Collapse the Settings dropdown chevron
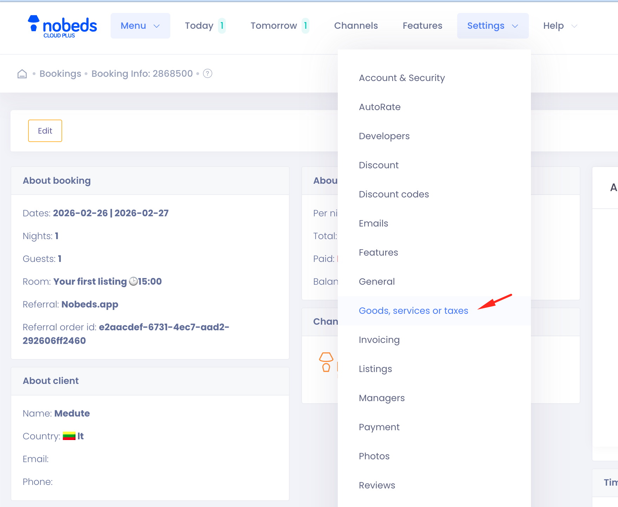 [x=515, y=26]
